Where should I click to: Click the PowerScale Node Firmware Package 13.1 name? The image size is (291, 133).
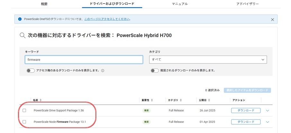[x=60, y=122]
